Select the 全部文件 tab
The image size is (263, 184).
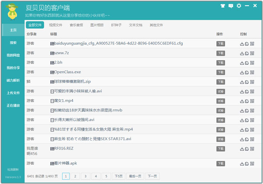pos(35,25)
